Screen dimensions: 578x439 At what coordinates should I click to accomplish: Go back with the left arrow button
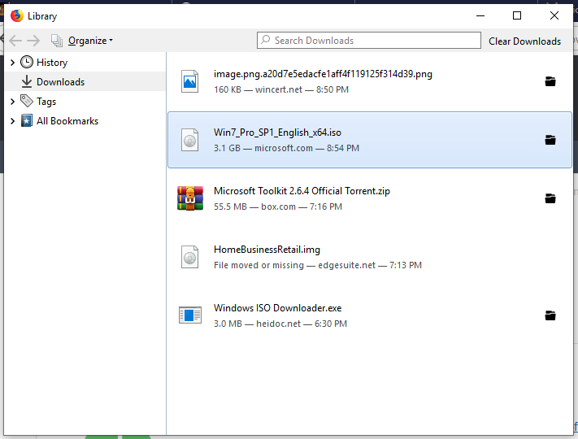coord(15,41)
